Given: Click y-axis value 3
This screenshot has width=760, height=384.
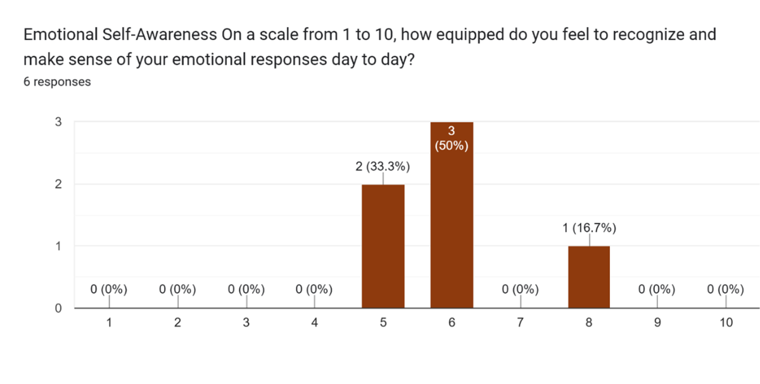Looking at the screenshot, I should tap(58, 122).
